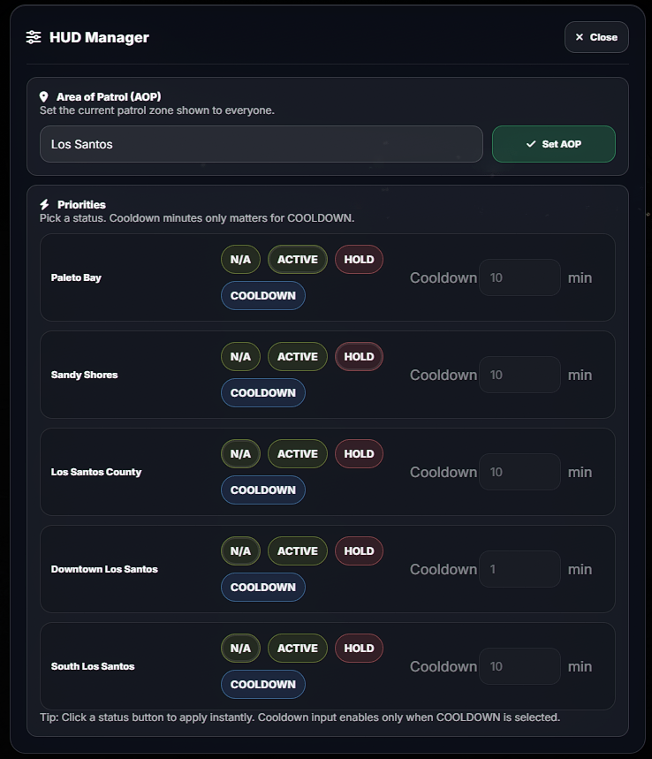Click the Priorities heading text
Screen dimensions: 652x759
coord(81,205)
